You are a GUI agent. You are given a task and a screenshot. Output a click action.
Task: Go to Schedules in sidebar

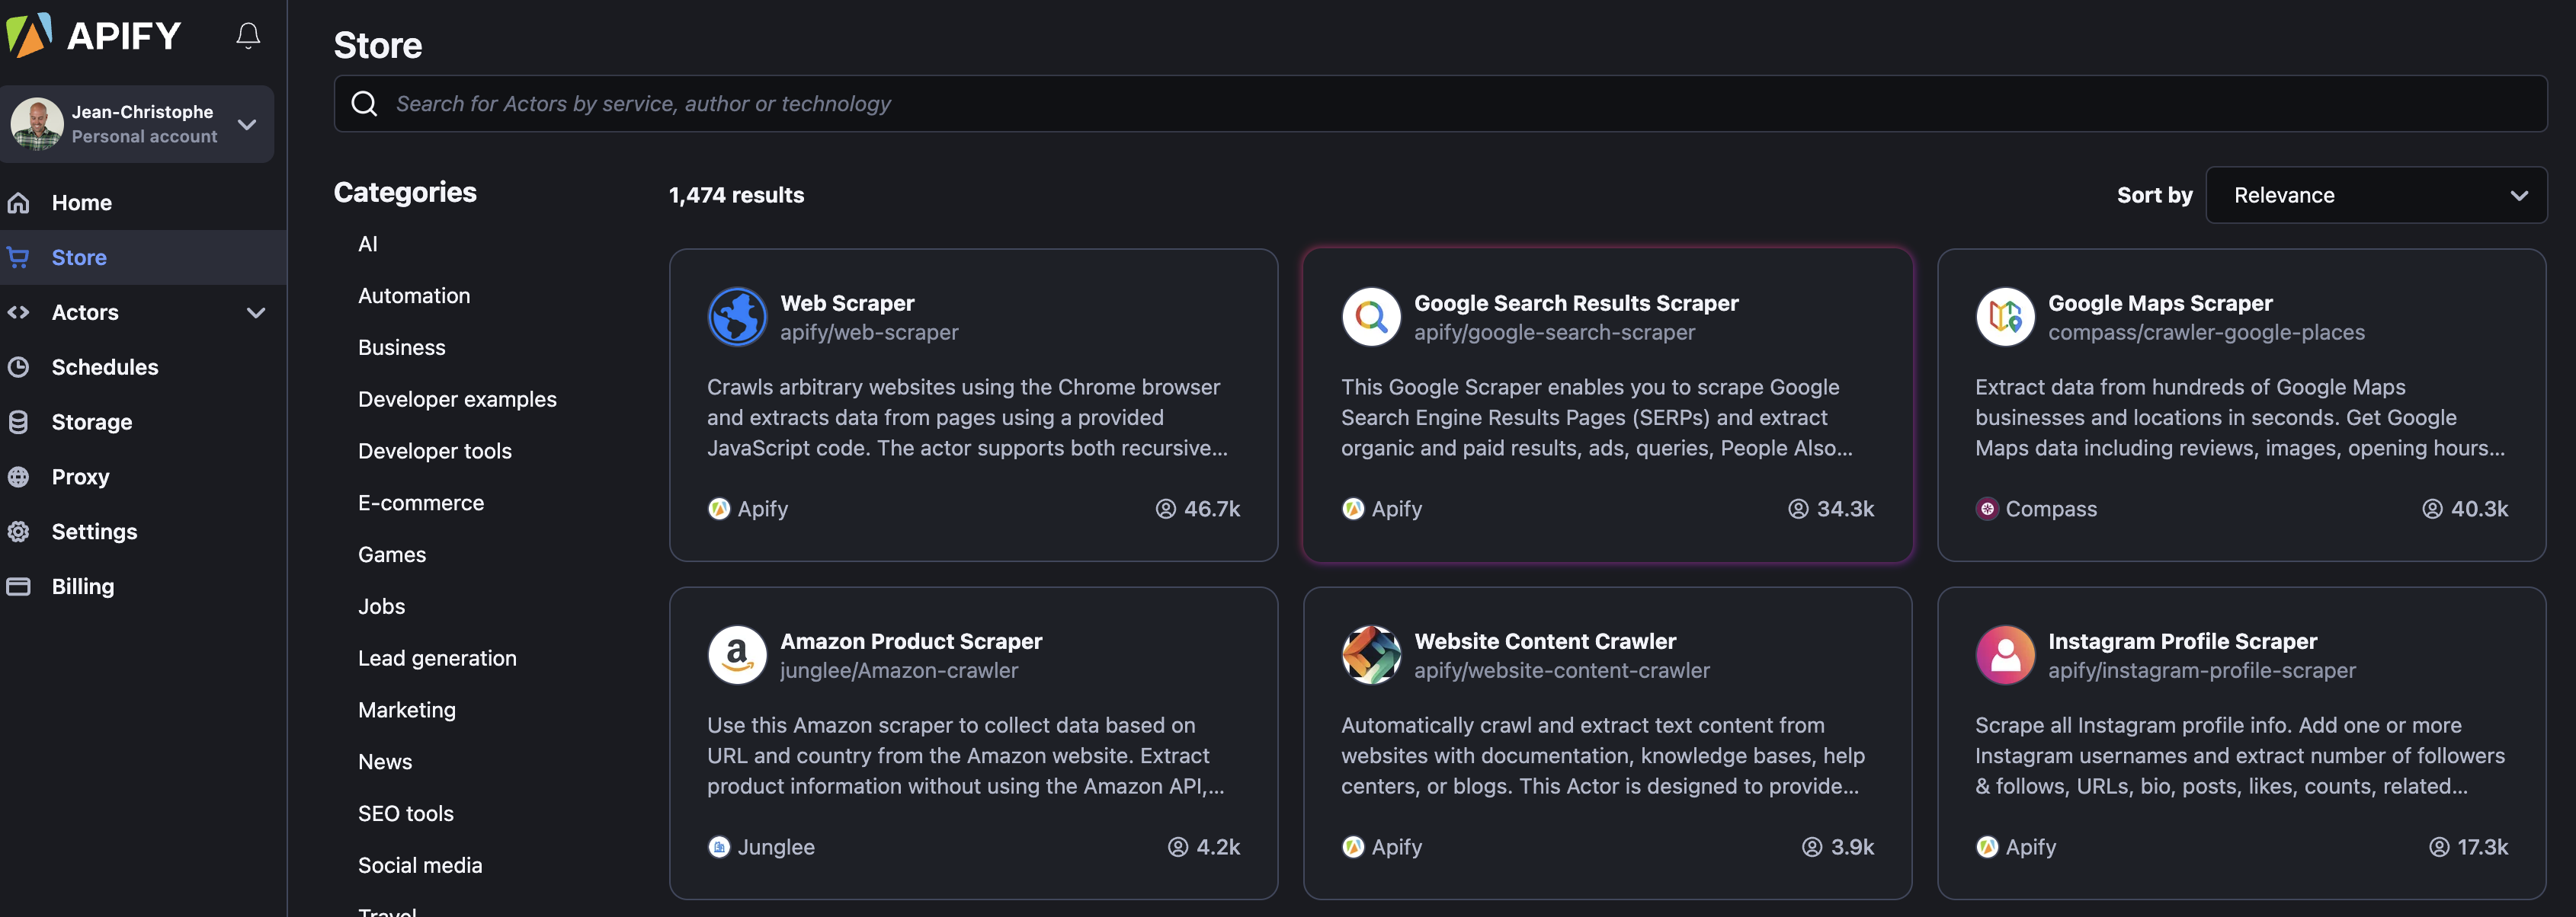coord(104,366)
